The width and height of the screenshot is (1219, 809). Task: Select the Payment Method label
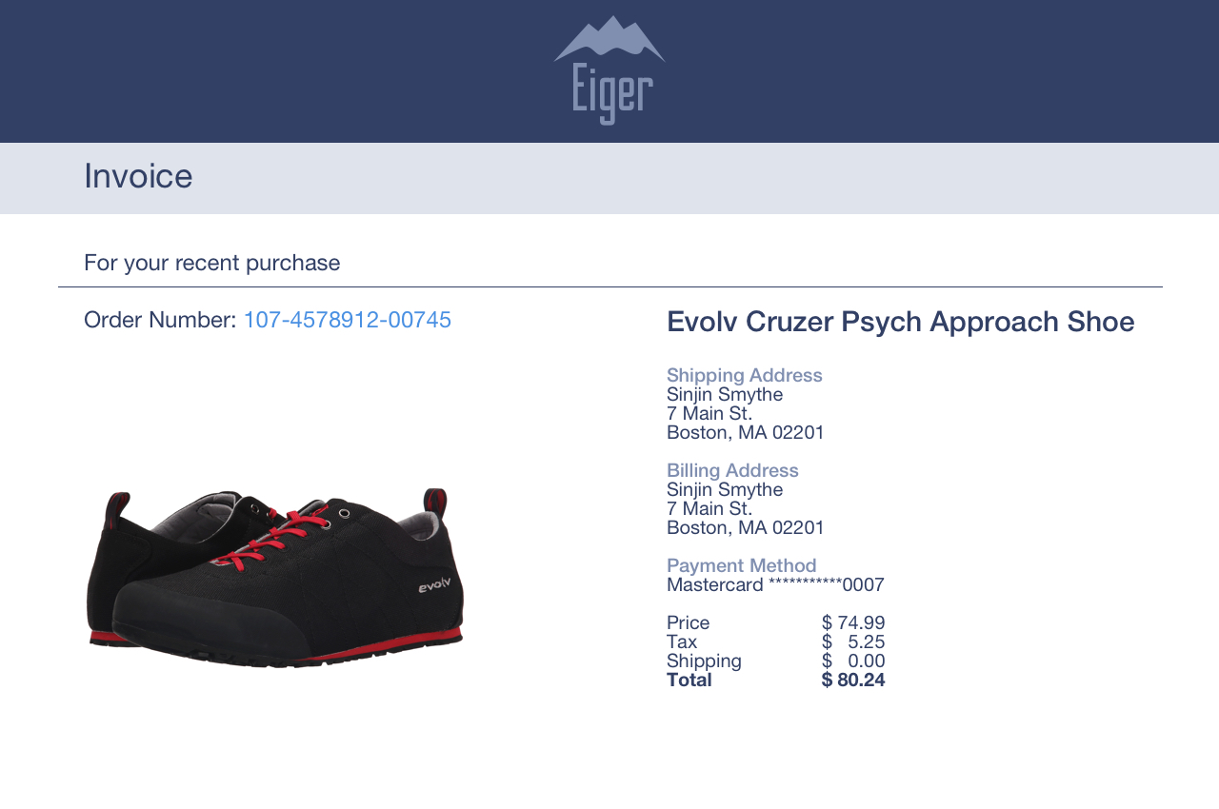(742, 565)
